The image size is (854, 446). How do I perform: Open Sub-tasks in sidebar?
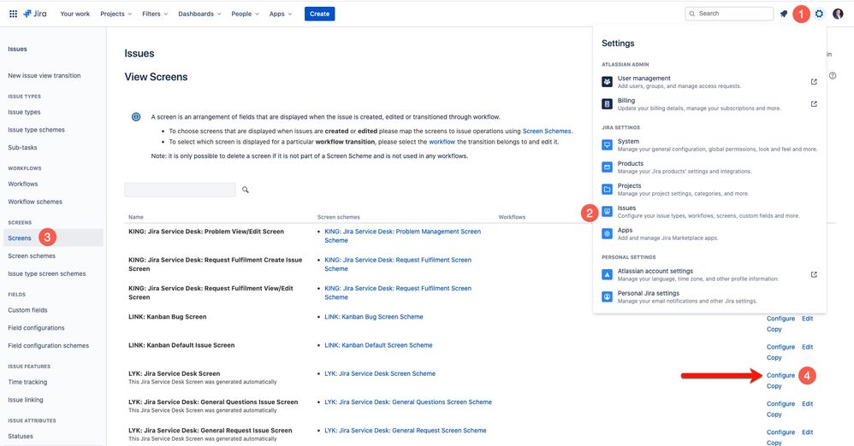click(22, 148)
